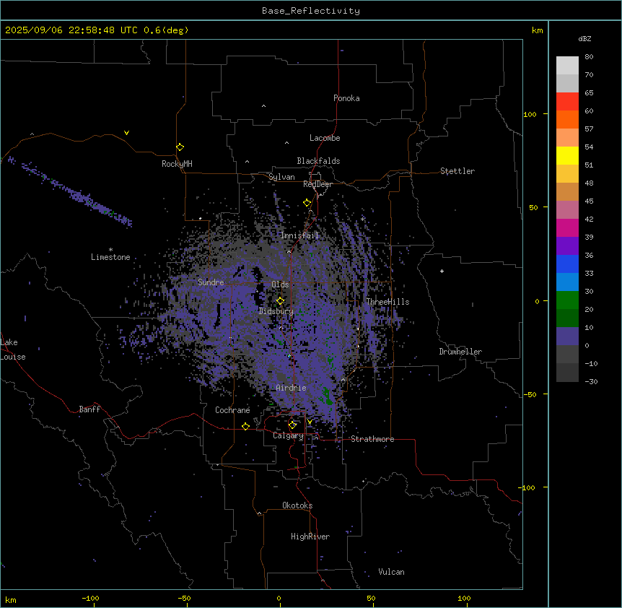Click the Vulcan label
The height and width of the screenshot is (608, 622).
click(391, 572)
